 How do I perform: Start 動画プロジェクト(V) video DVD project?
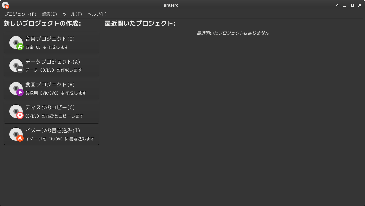[x=51, y=88]
